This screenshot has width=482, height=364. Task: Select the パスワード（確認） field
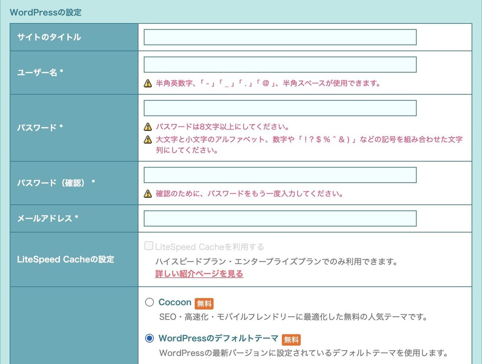tap(280, 175)
